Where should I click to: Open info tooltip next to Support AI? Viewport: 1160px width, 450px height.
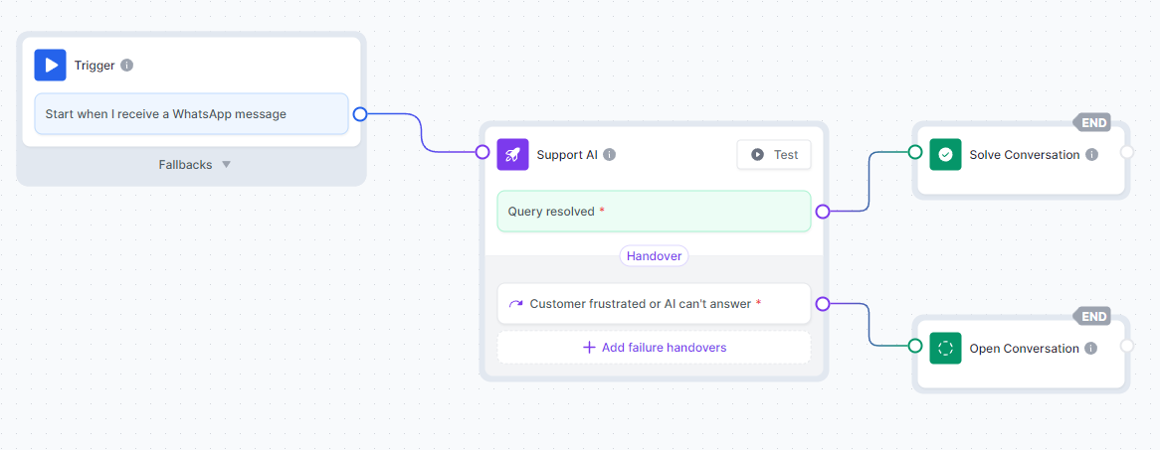tap(609, 154)
